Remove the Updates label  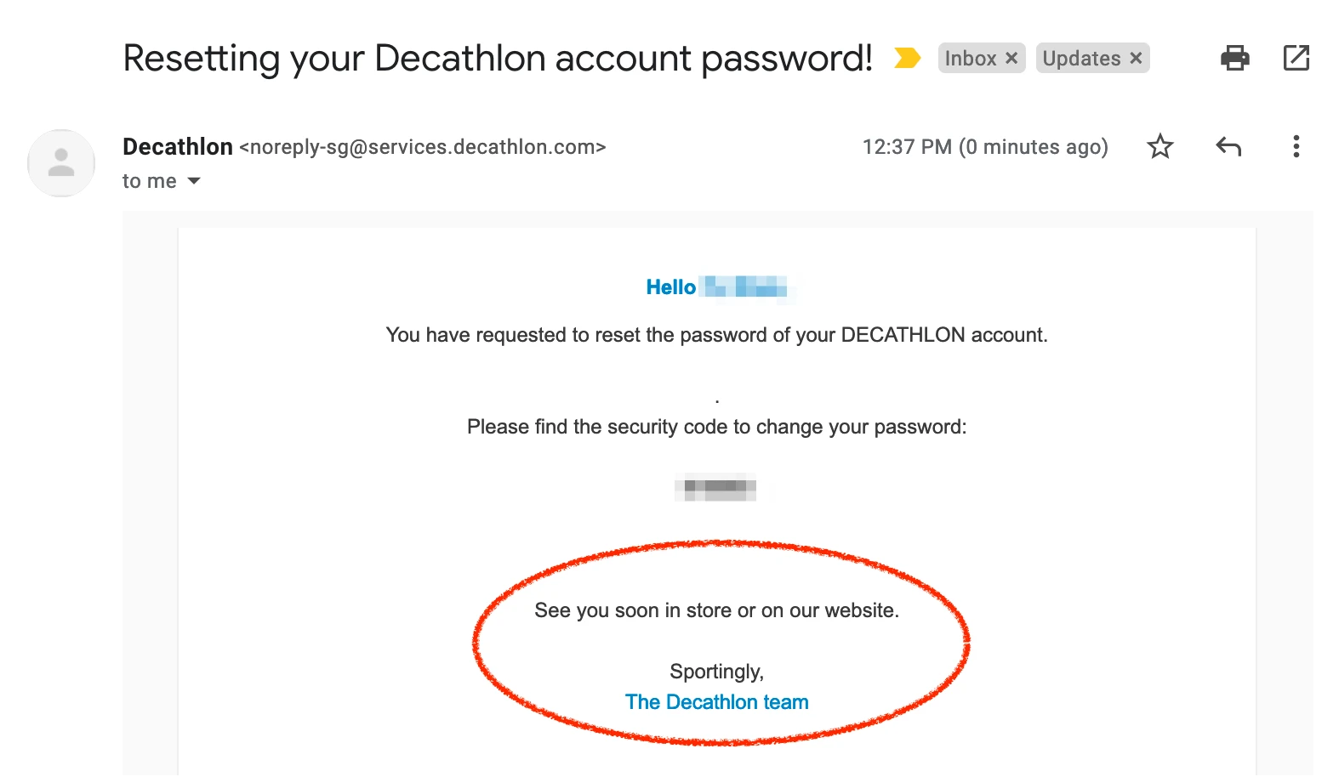1136,58
